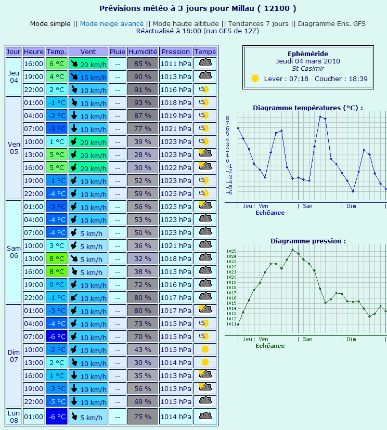This screenshot has height=430, width=387.
Task: Click wind arrow for Sam 22:00 row
Action: (74, 297)
